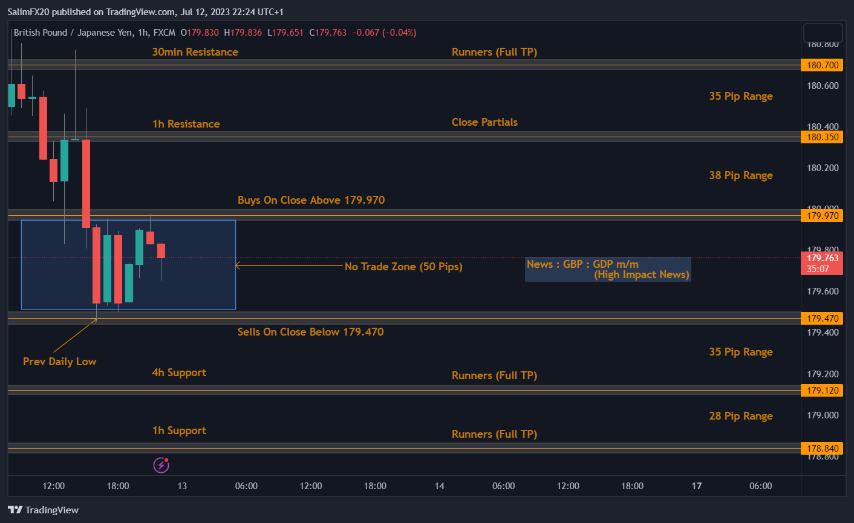Click the current price 179.763 red label
This screenshot has height=523, width=854.
[822, 263]
